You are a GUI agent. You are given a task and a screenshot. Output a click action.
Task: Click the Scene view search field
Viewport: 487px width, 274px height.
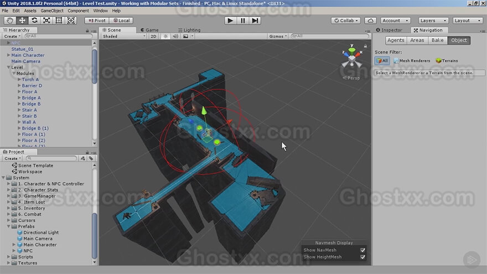tap(330, 37)
